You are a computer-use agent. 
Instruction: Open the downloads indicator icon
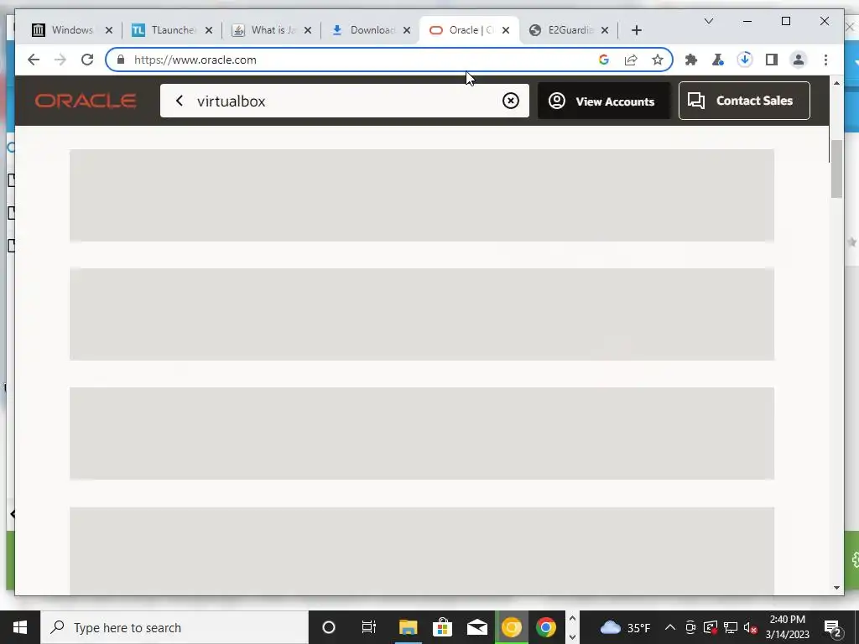745,60
